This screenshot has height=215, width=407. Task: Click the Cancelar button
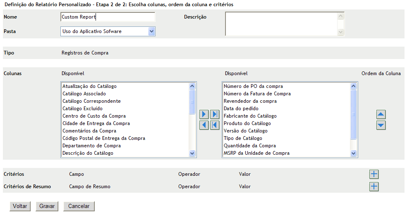point(79,206)
